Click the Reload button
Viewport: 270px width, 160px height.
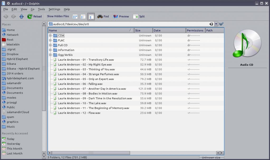[x=35, y=16]
